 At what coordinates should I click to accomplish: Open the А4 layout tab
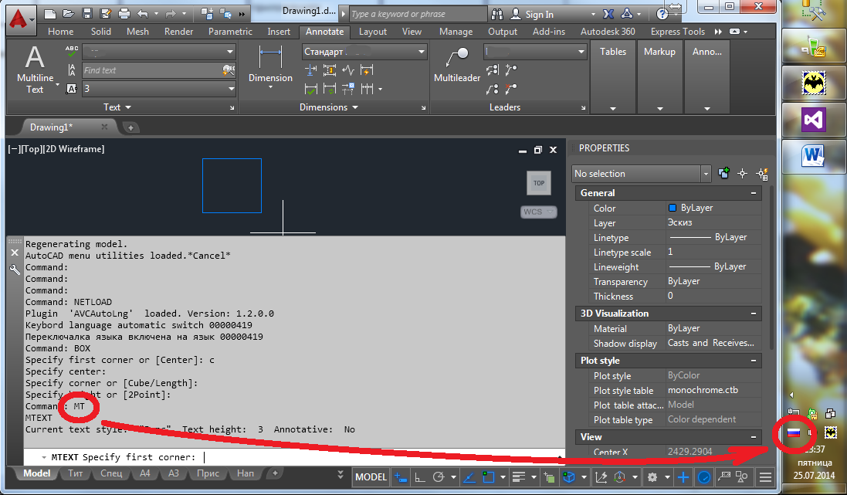[144, 473]
